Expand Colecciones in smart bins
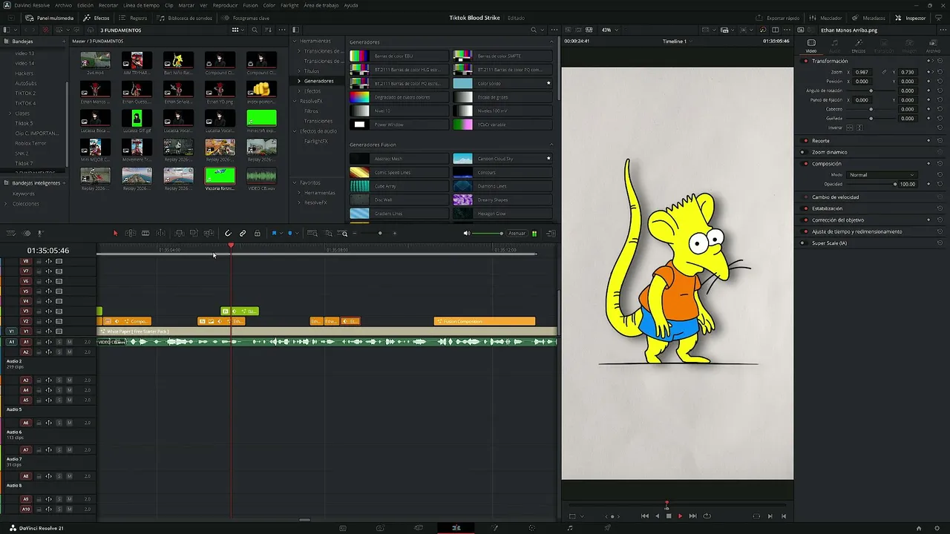The image size is (950, 534). pyautogui.click(x=7, y=204)
